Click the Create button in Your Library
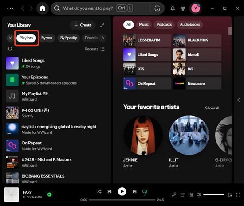Viewport: 244px width, 206px height. coord(83,25)
